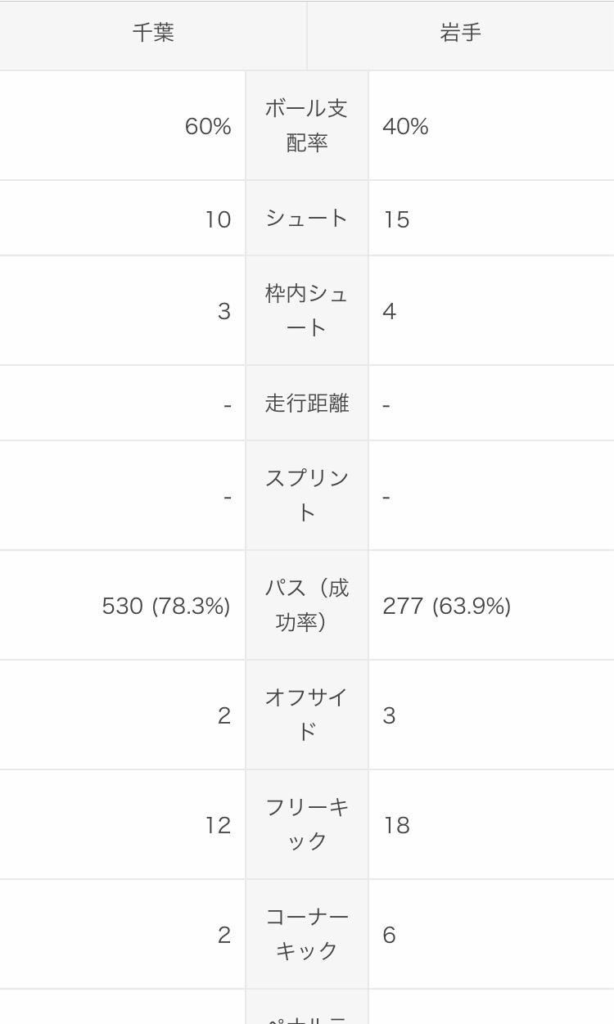
Task: Click the ボール支配率 row label
Action: (x=306, y=125)
